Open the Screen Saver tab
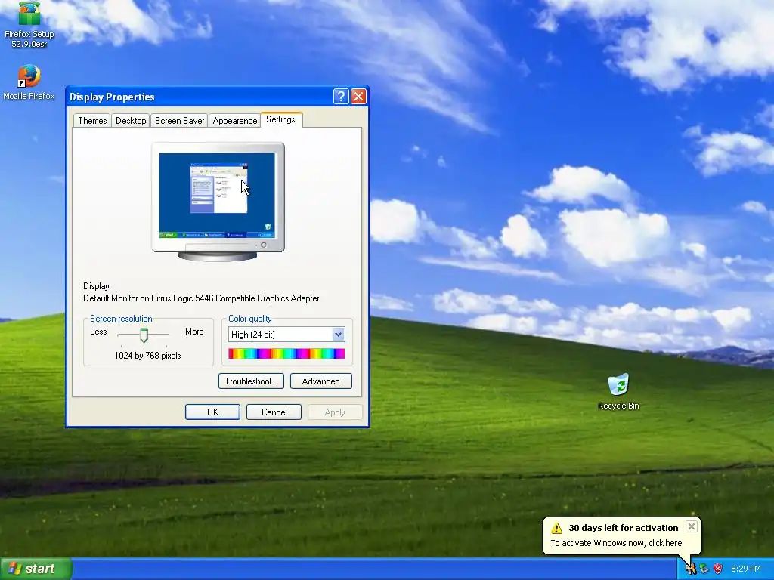 [179, 121]
